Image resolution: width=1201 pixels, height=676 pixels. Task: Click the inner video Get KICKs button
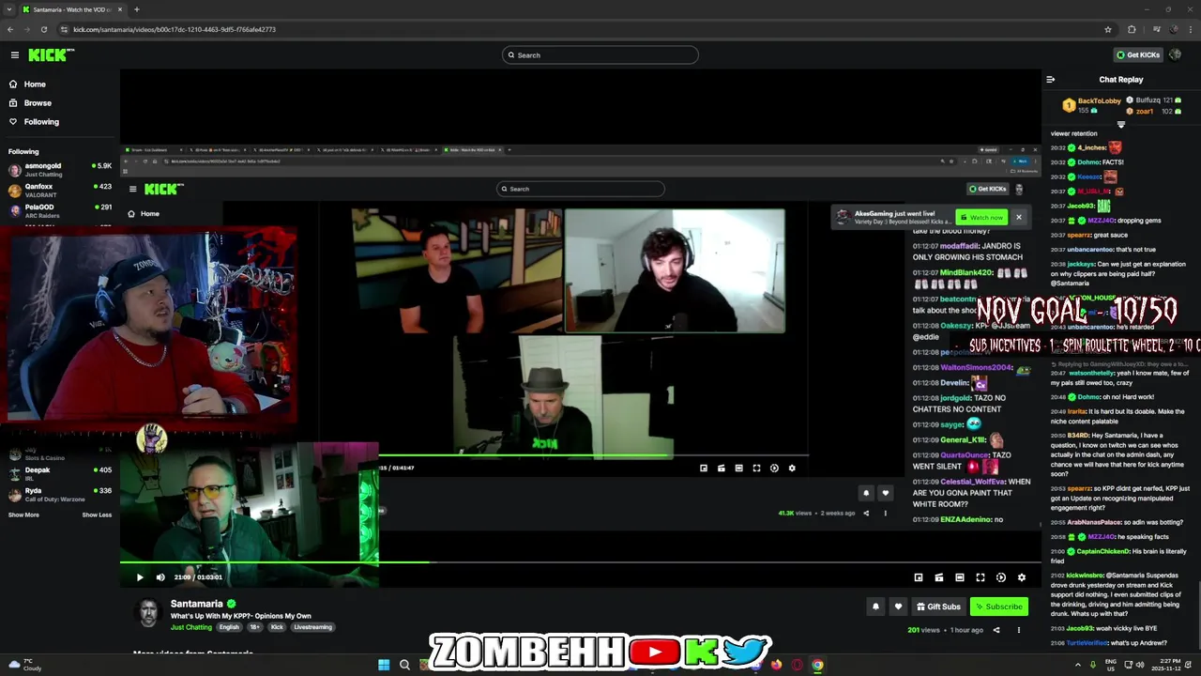click(x=987, y=189)
